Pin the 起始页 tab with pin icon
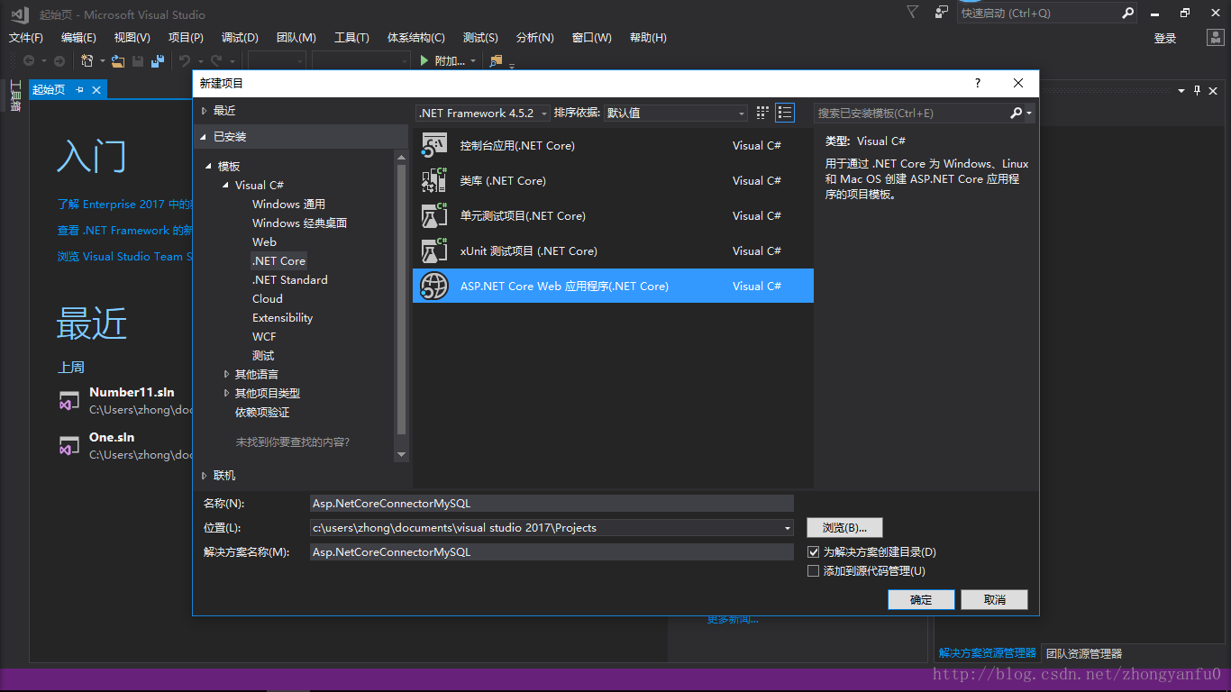The height and width of the screenshot is (692, 1231). point(79,89)
